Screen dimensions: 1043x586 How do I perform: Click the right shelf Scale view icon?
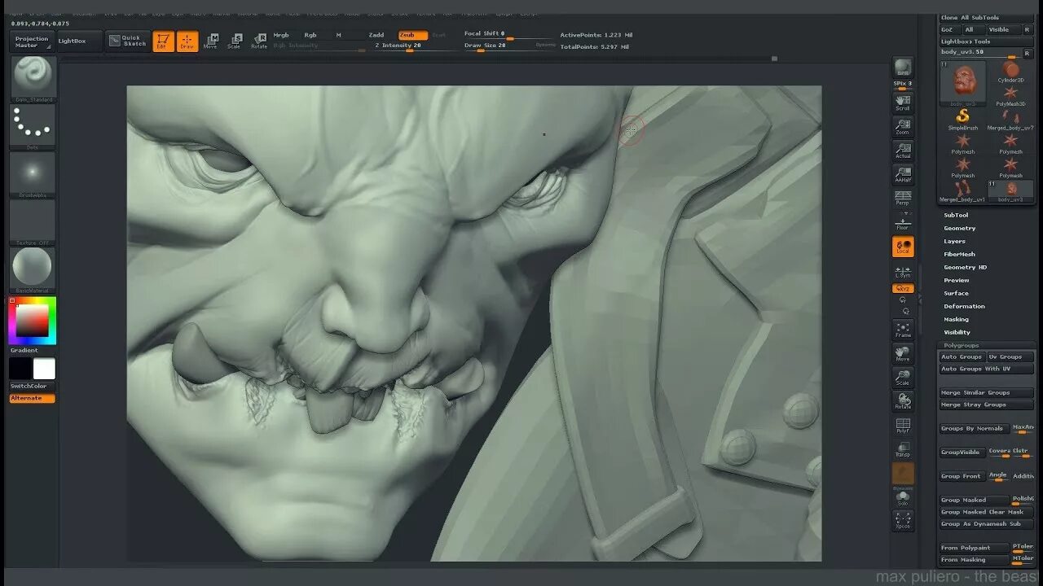[x=903, y=378]
